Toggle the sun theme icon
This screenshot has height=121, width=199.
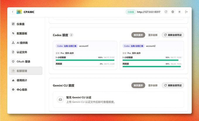click(179, 12)
